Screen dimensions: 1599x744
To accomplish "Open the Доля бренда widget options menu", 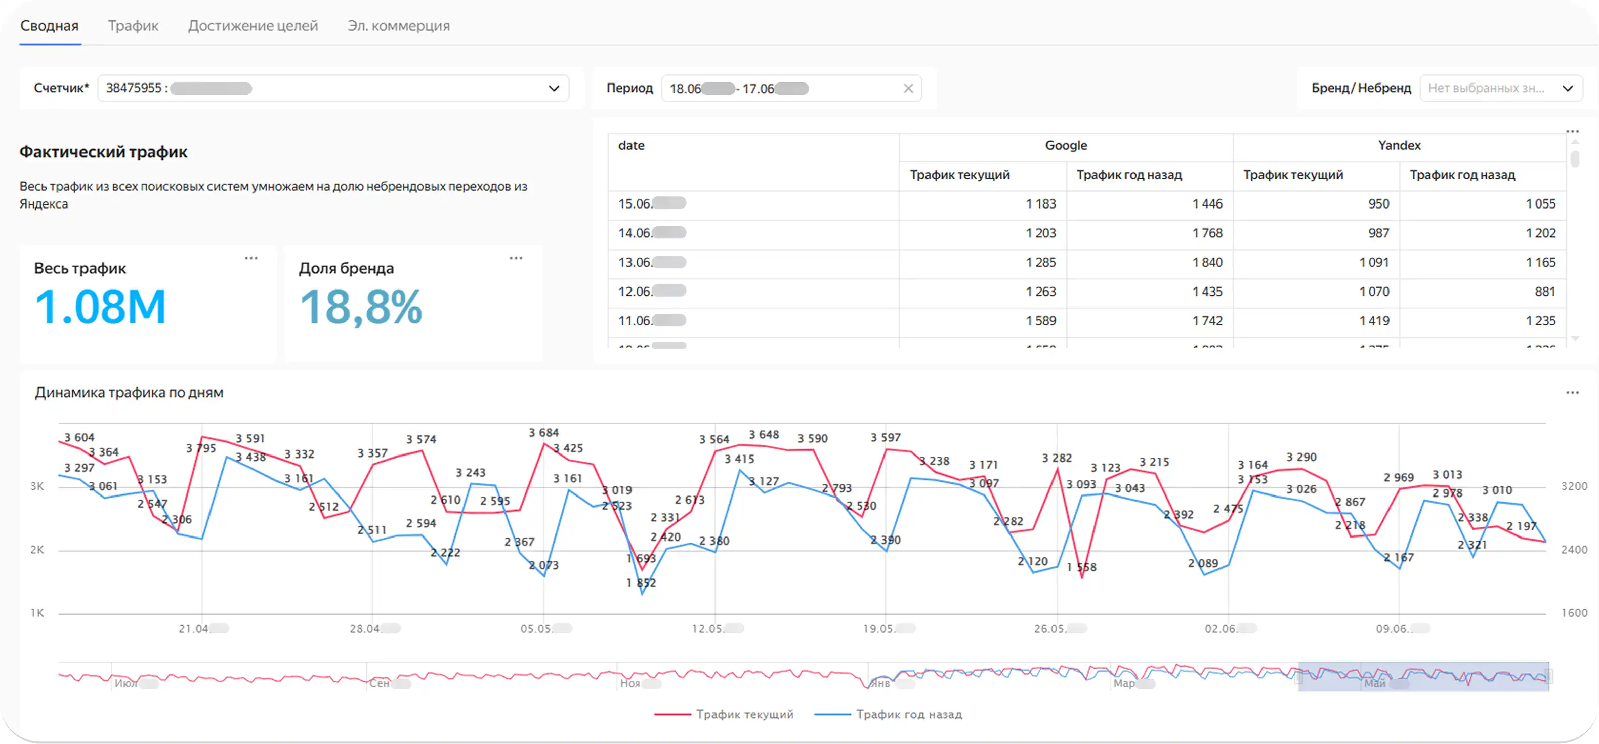I will pos(516,258).
